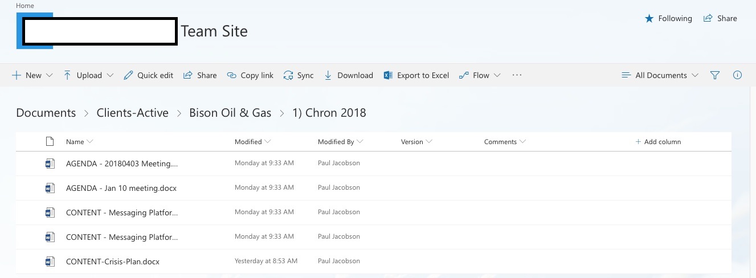Image resolution: width=756 pixels, height=278 pixels.
Task: Click Word icon for AGENDA - 20180403 Meeting
Action: click(x=50, y=163)
